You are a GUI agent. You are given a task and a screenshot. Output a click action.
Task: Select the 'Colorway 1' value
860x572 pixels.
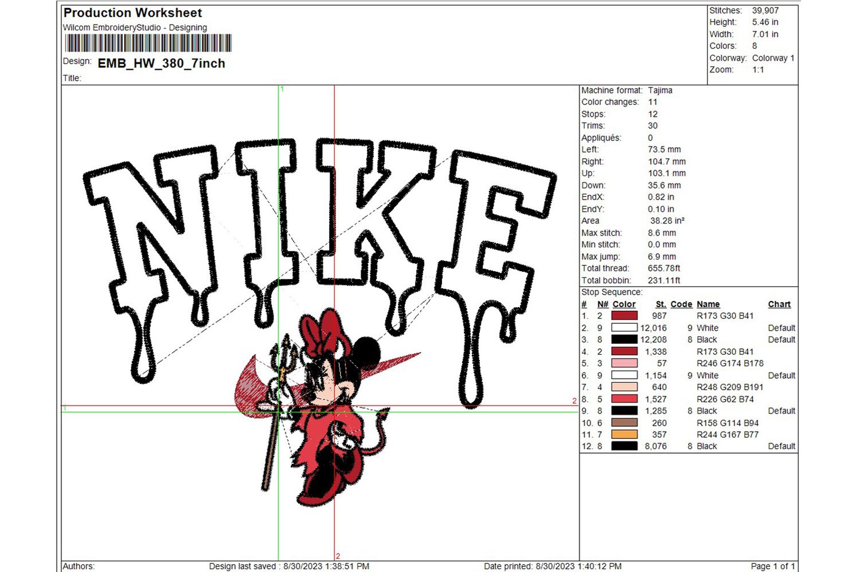tap(773, 58)
